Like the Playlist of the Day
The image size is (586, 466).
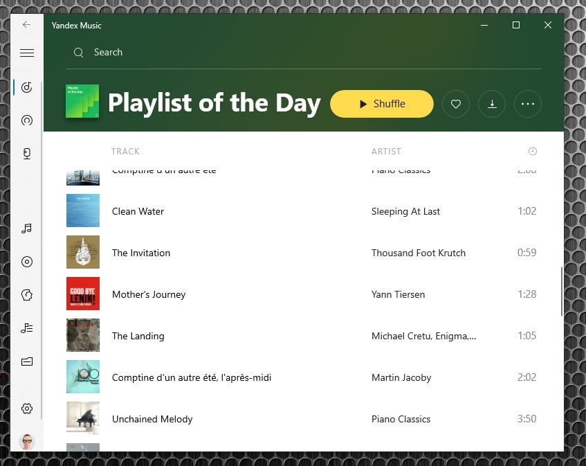click(456, 104)
